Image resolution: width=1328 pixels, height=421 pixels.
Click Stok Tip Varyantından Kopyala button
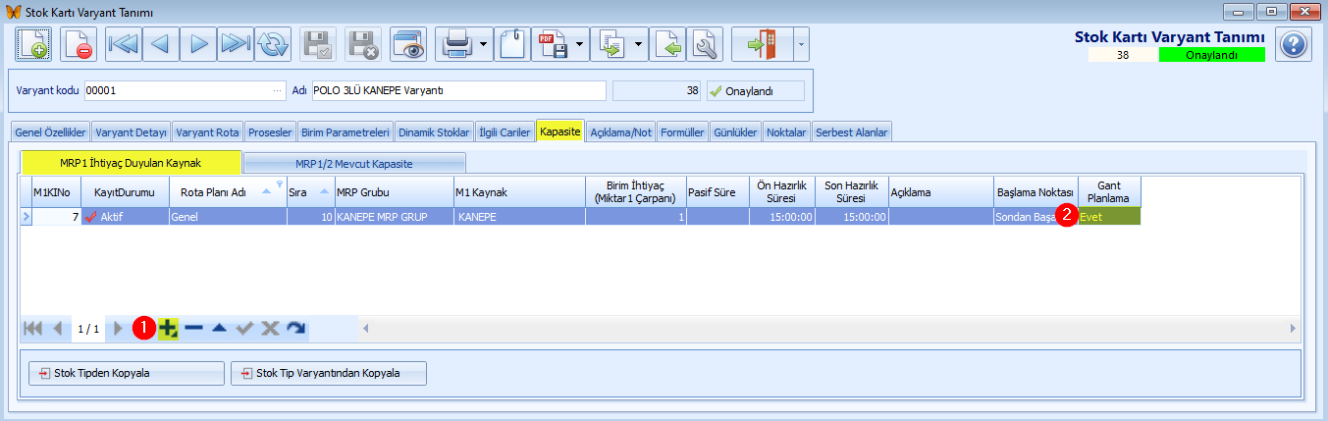click(x=329, y=373)
